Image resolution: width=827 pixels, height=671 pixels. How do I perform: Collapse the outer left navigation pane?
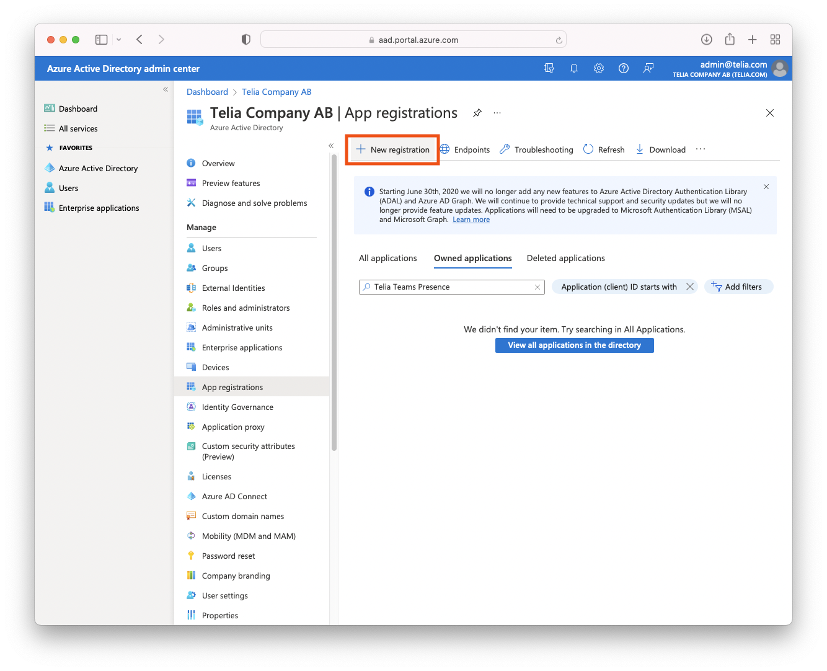coord(166,89)
